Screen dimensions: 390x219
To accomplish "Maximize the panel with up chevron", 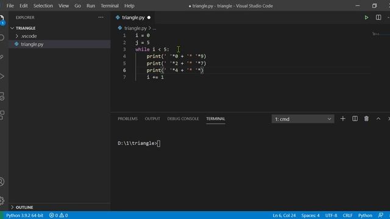I will [x=378, y=119].
